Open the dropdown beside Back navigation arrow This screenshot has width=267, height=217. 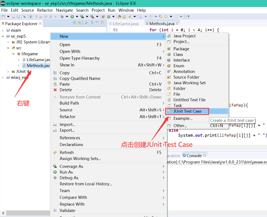point(171,17)
